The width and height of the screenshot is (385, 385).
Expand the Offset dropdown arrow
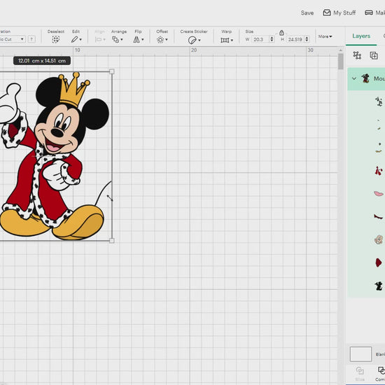[x=167, y=39]
